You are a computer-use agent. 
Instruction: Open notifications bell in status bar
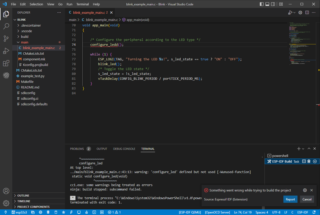(314, 212)
